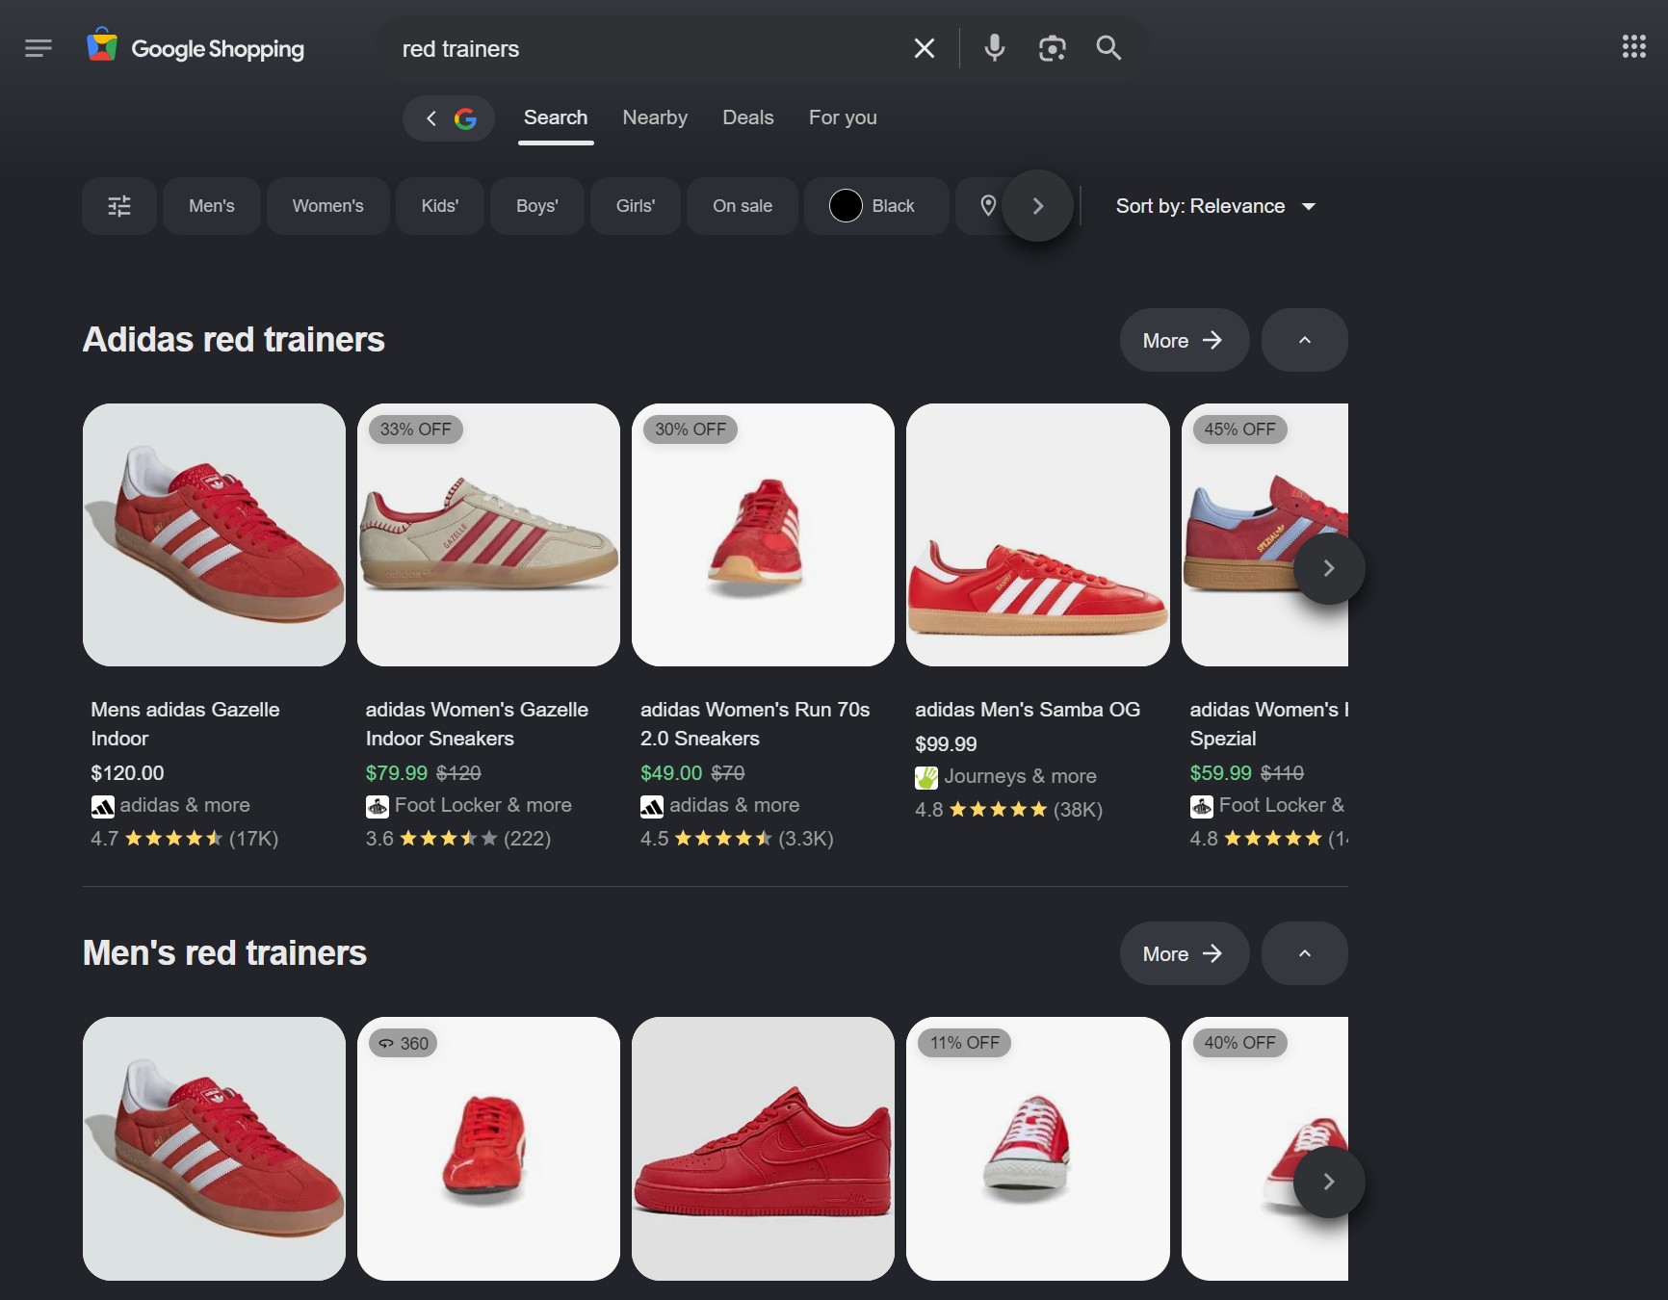
Task: Click the $79.99 sale price
Action: pos(396,773)
